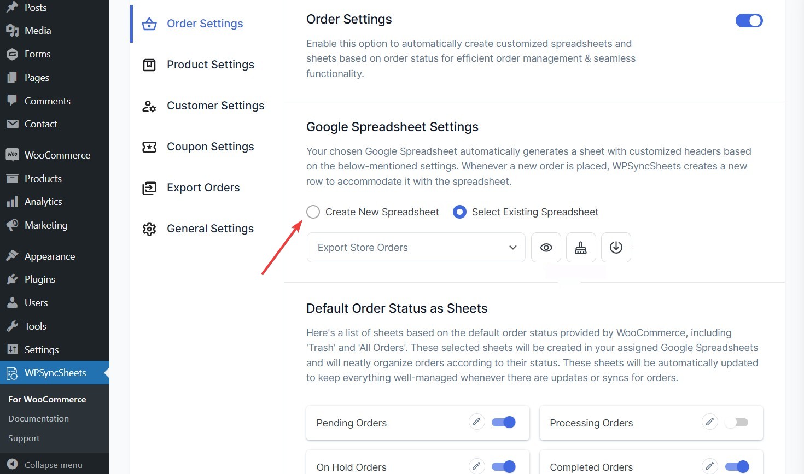Click the Media library icon
The image size is (804, 474).
(x=12, y=31)
